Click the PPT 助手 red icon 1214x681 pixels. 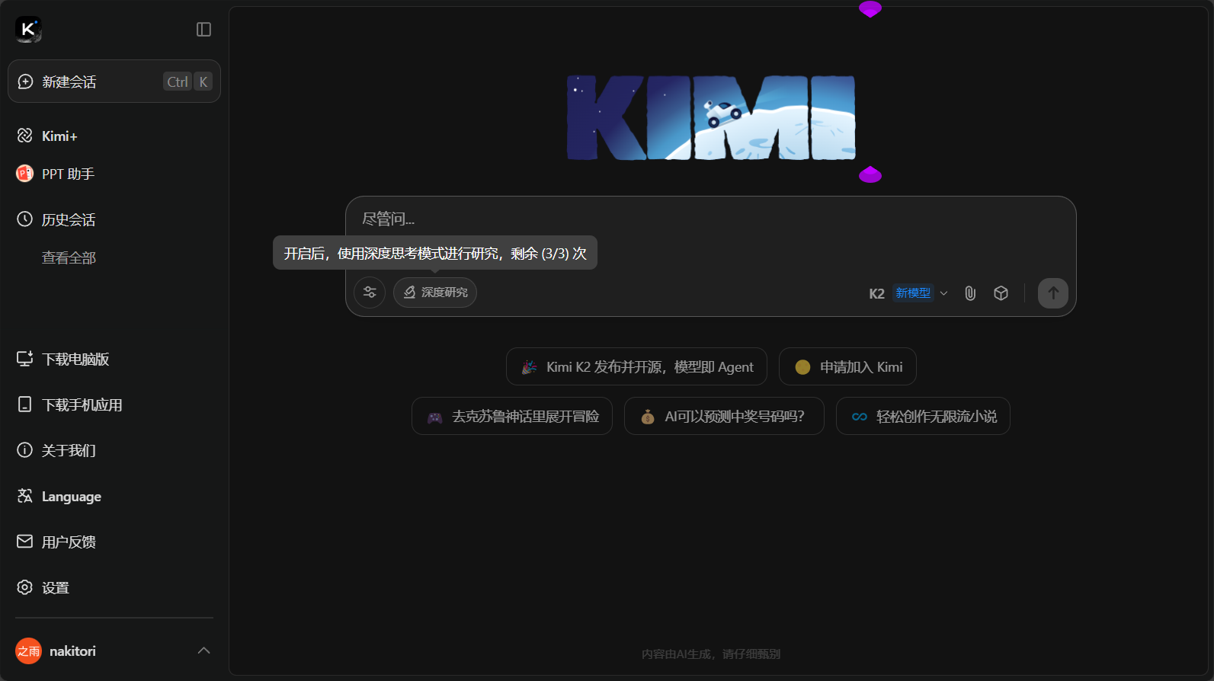click(25, 174)
